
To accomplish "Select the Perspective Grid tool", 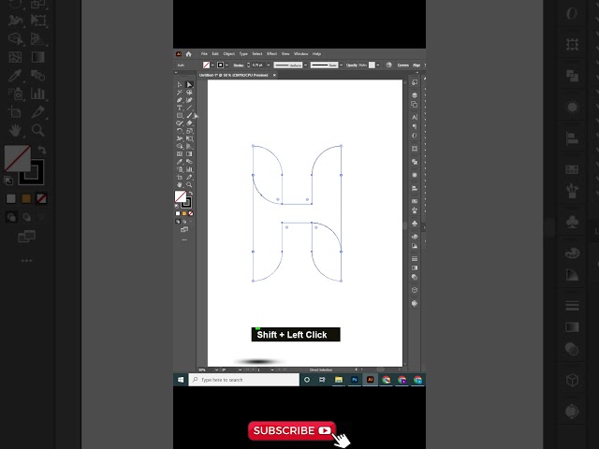I will click(189, 146).
